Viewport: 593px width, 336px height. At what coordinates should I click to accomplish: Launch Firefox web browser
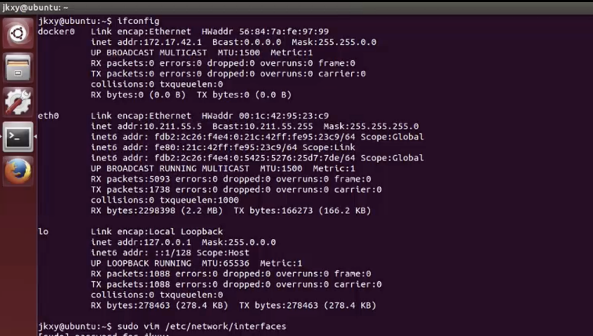point(18,171)
